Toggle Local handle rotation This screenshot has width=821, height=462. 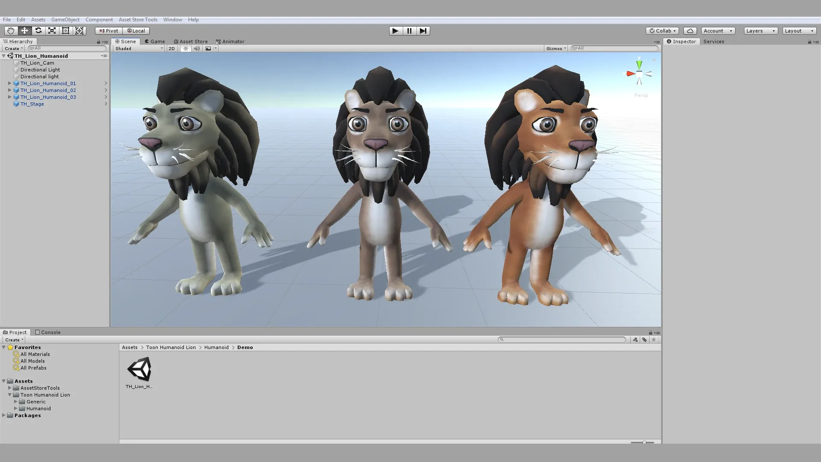(x=136, y=31)
